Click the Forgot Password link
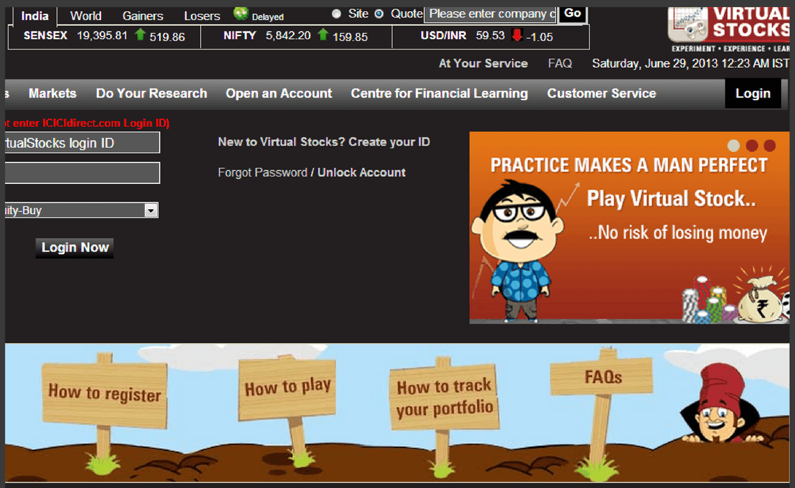 pyautogui.click(x=263, y=172)
